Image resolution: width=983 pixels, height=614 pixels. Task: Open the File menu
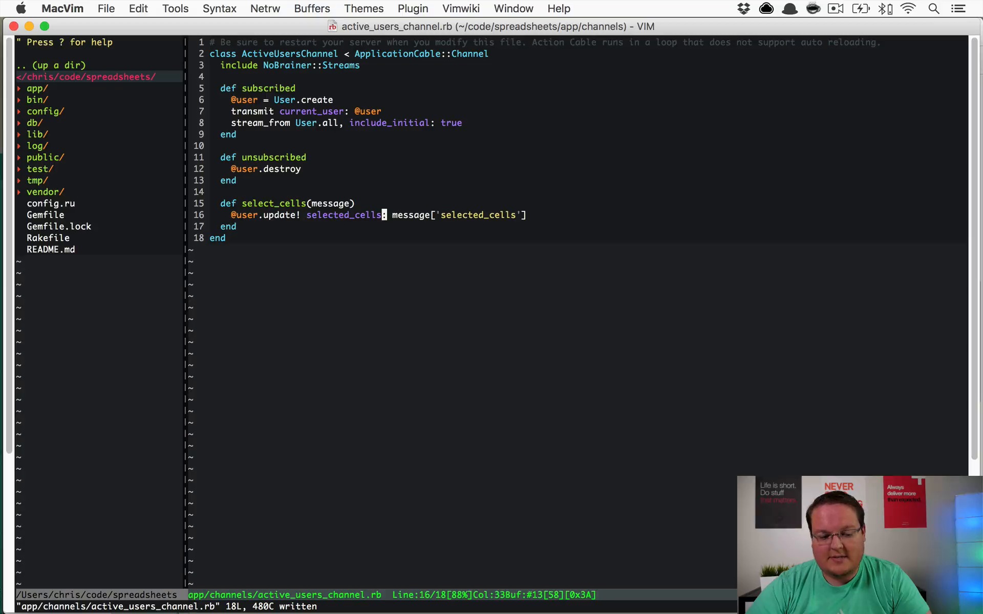tap(106, 9)
